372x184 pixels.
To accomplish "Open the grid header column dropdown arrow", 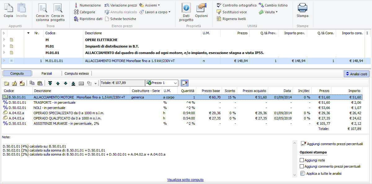I will [x=29, y=33].
